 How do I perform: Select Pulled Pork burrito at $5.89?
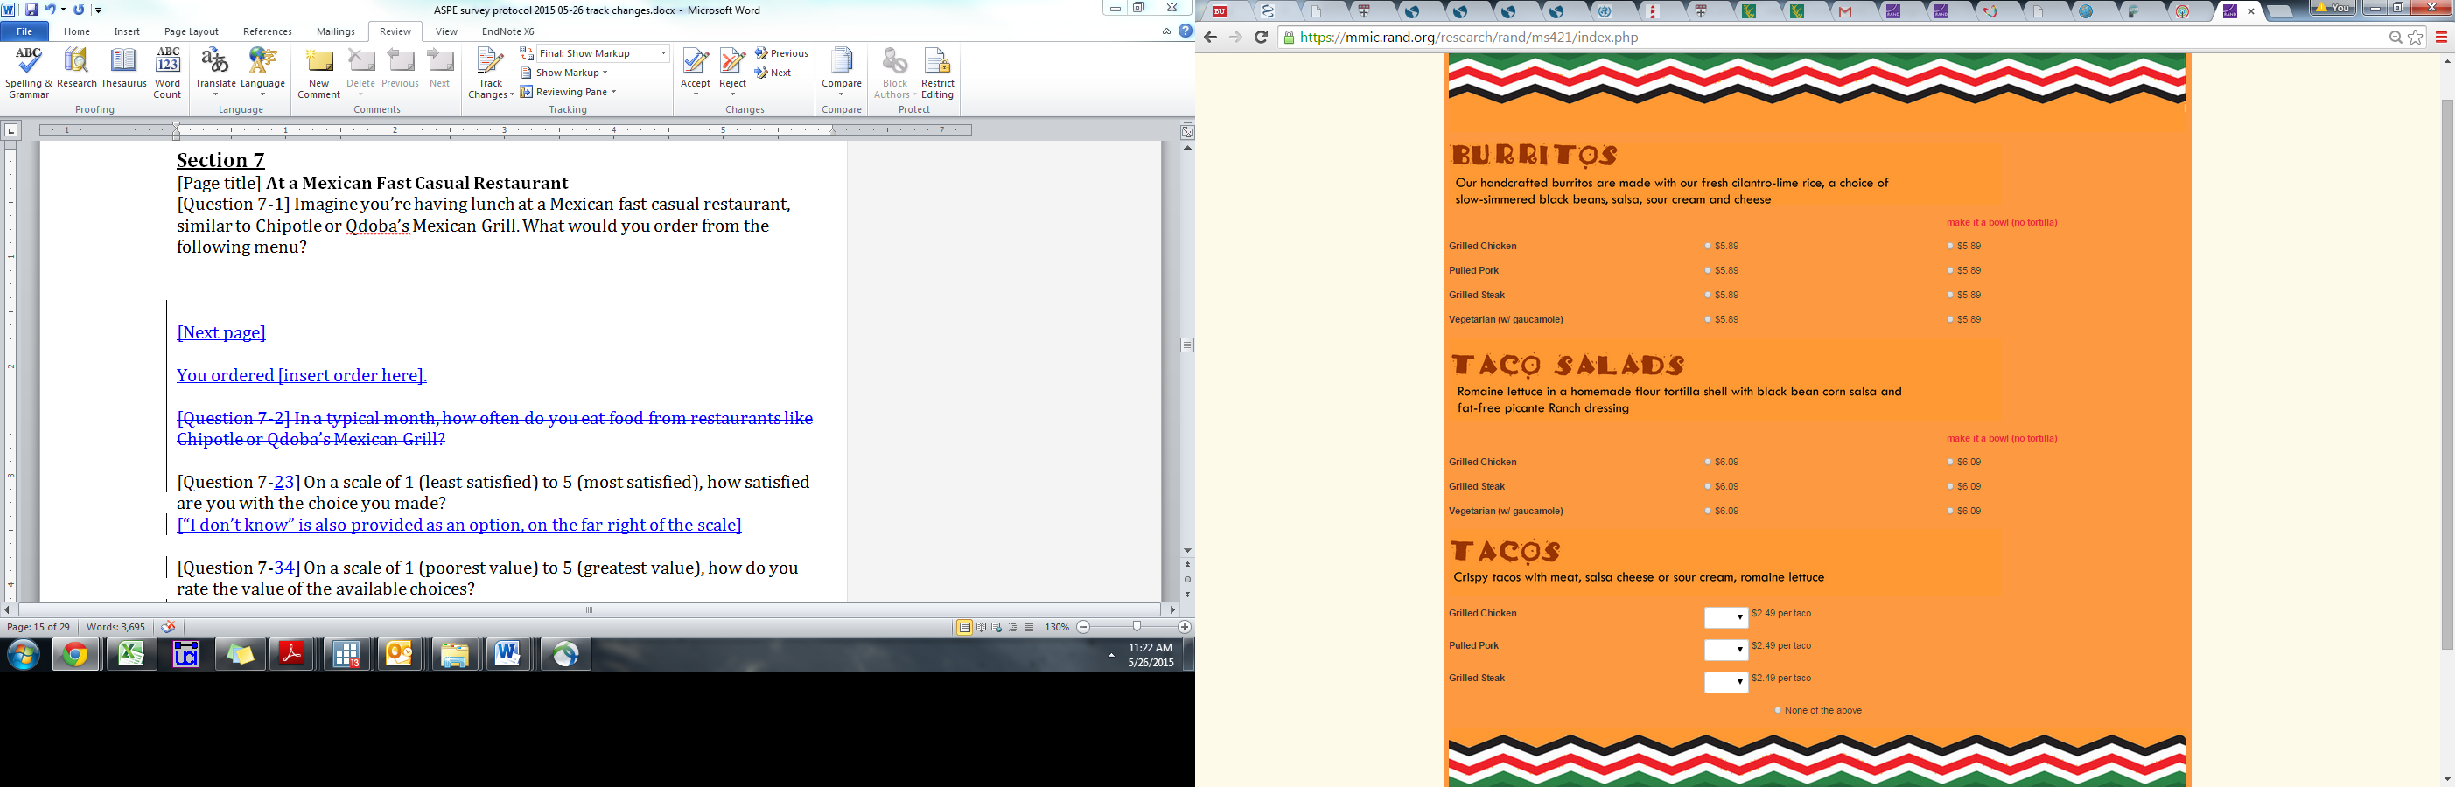1708,270
